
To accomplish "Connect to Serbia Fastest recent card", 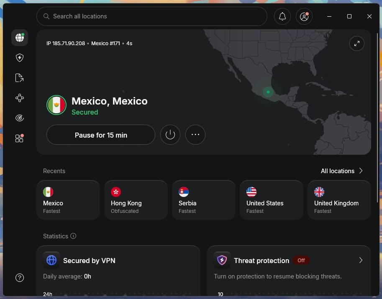I will [x=204, y=200].
